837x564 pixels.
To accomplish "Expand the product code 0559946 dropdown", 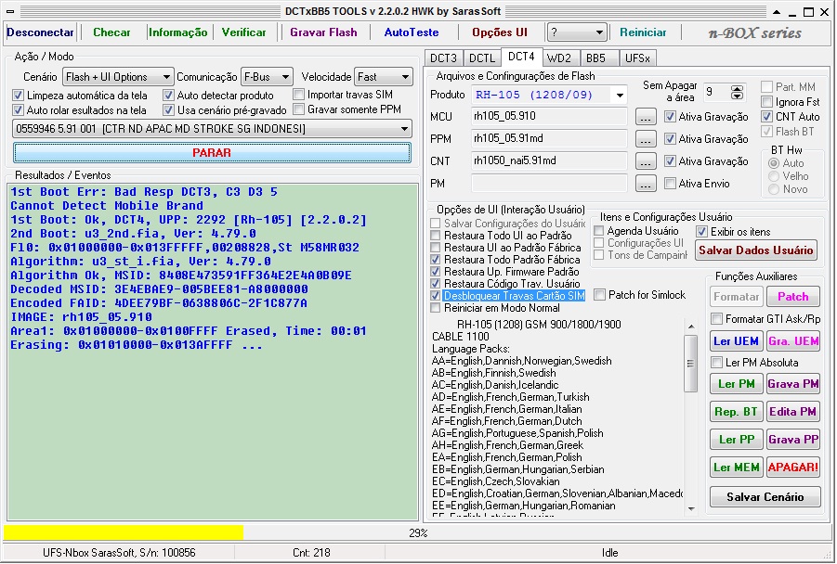I will tap(212, 128).
